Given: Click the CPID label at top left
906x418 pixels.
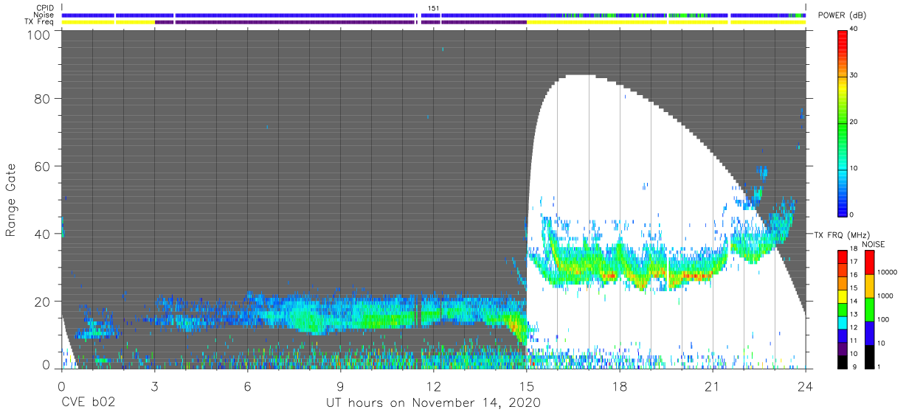Looking at the screenshot, I should pyautogui.click(x=44, y=8).
